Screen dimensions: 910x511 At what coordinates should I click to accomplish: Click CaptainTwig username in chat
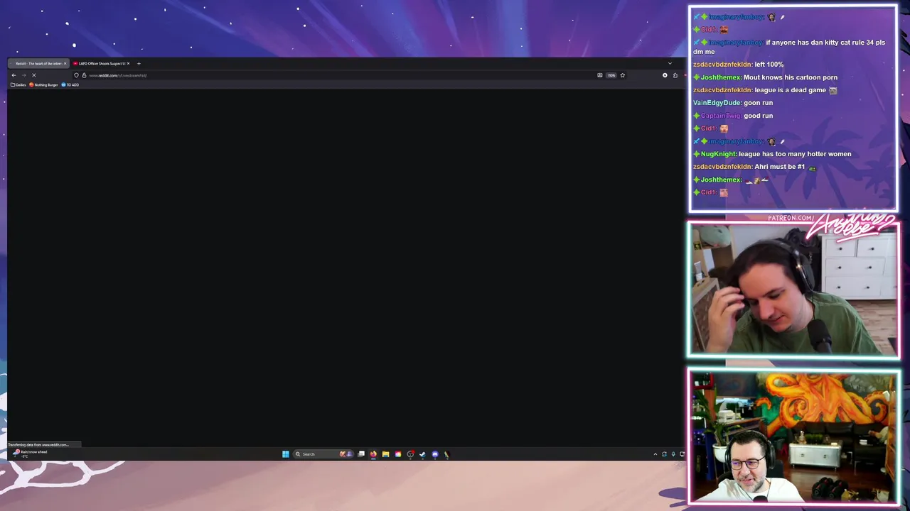pos(721,116)
